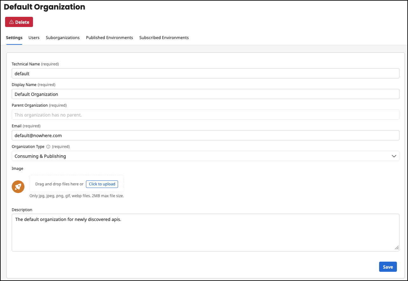Switch to the Users tab
Screen dimensions: 408x281
(34, 37)
